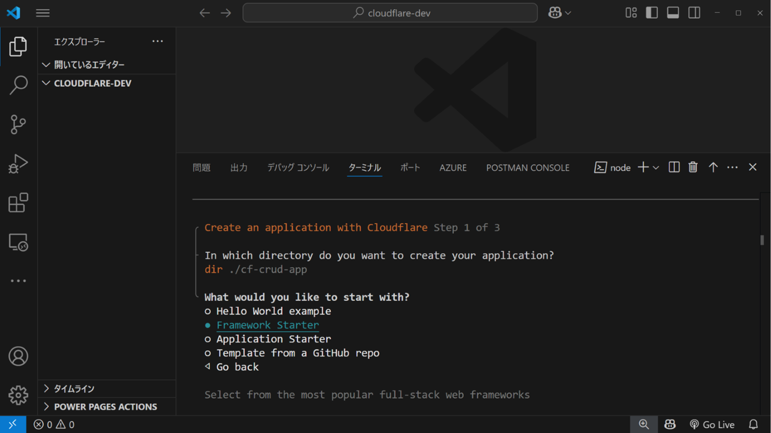Switch to the 出力 (Output) tab

click(239, 168)
